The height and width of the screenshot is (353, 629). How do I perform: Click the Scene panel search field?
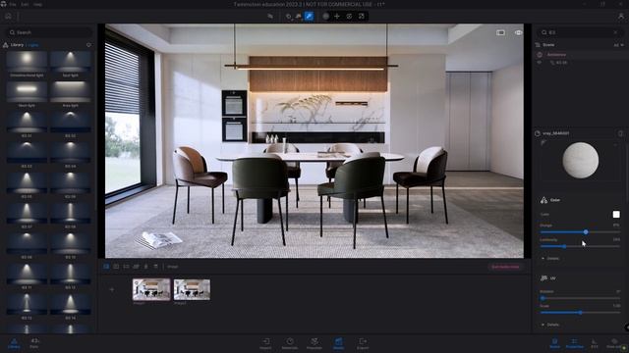(x=580, y=32)
